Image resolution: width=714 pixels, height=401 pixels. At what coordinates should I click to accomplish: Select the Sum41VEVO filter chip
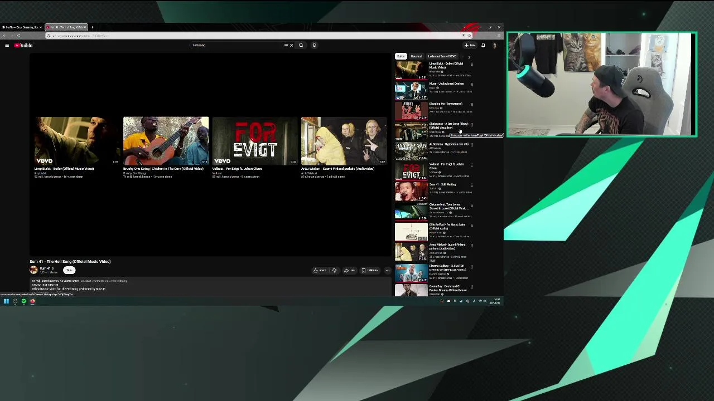[442, 56]
